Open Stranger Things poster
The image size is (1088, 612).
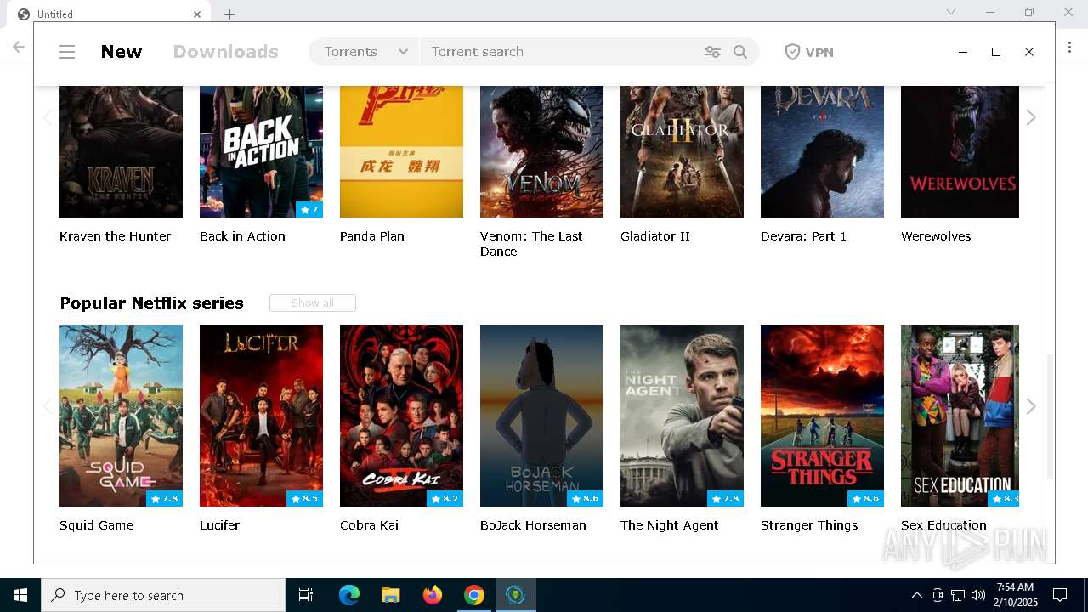tap(822, 416)
